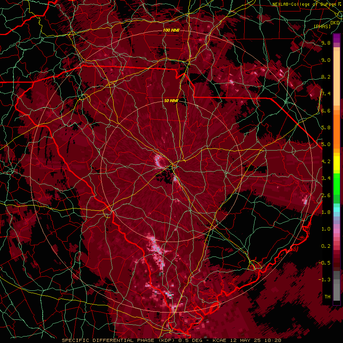343x343 pixels.
Task: Click the gray TH segment of the color bar
Action: click(337, 290)
